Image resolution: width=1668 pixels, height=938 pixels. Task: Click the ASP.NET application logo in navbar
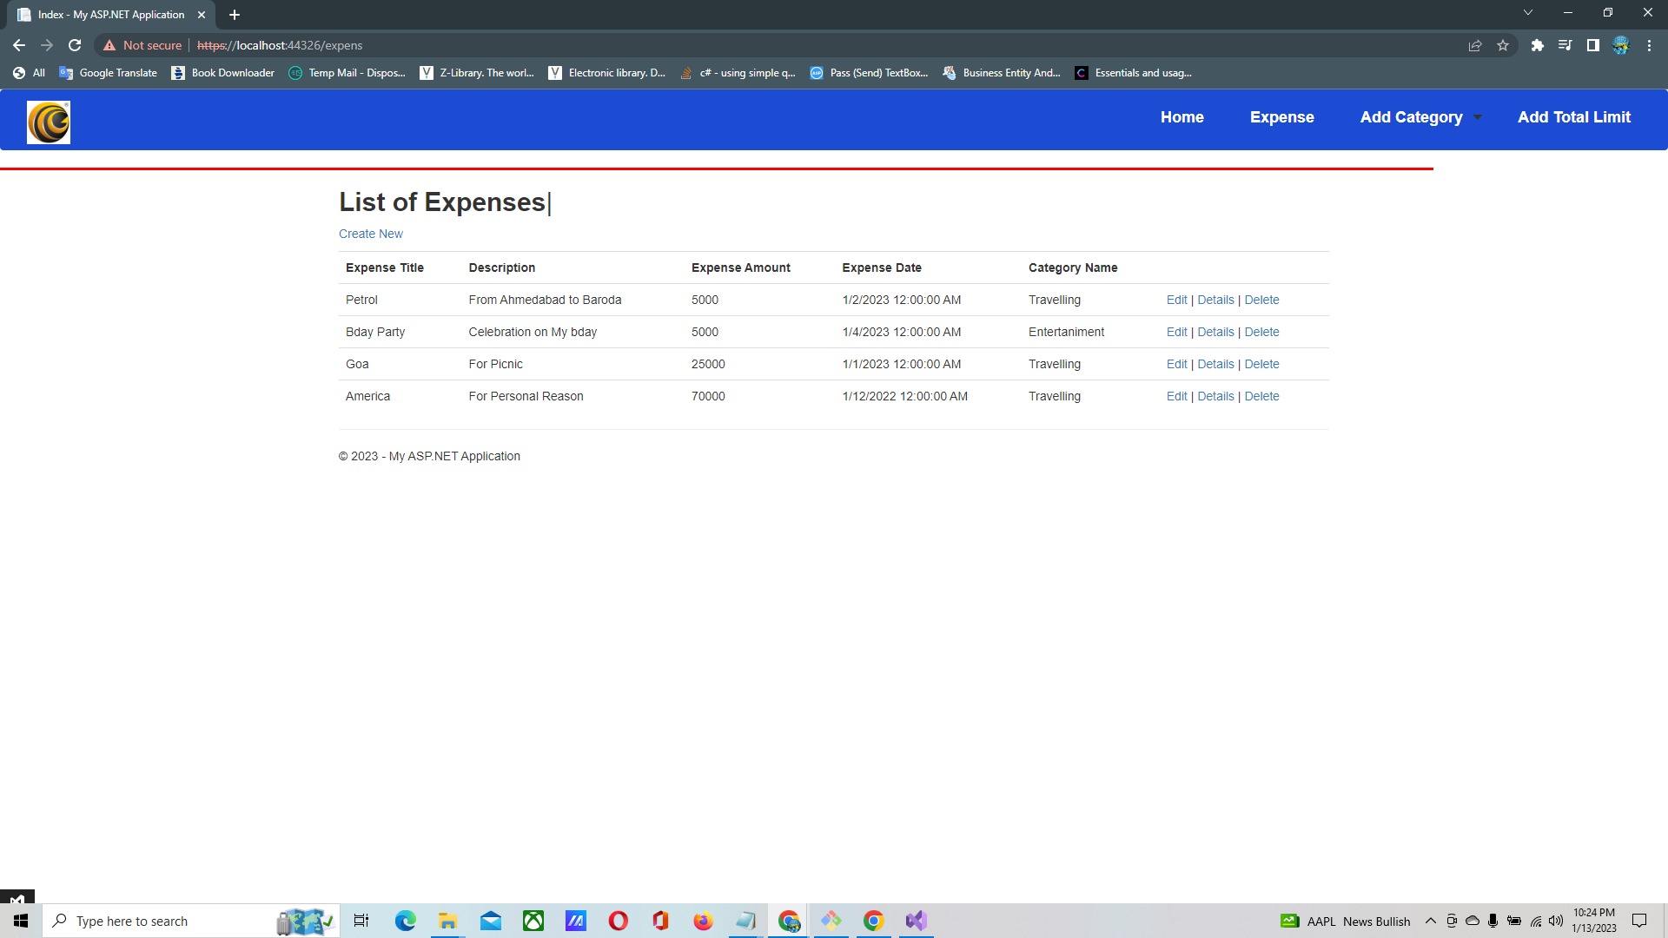click(48, 122)
